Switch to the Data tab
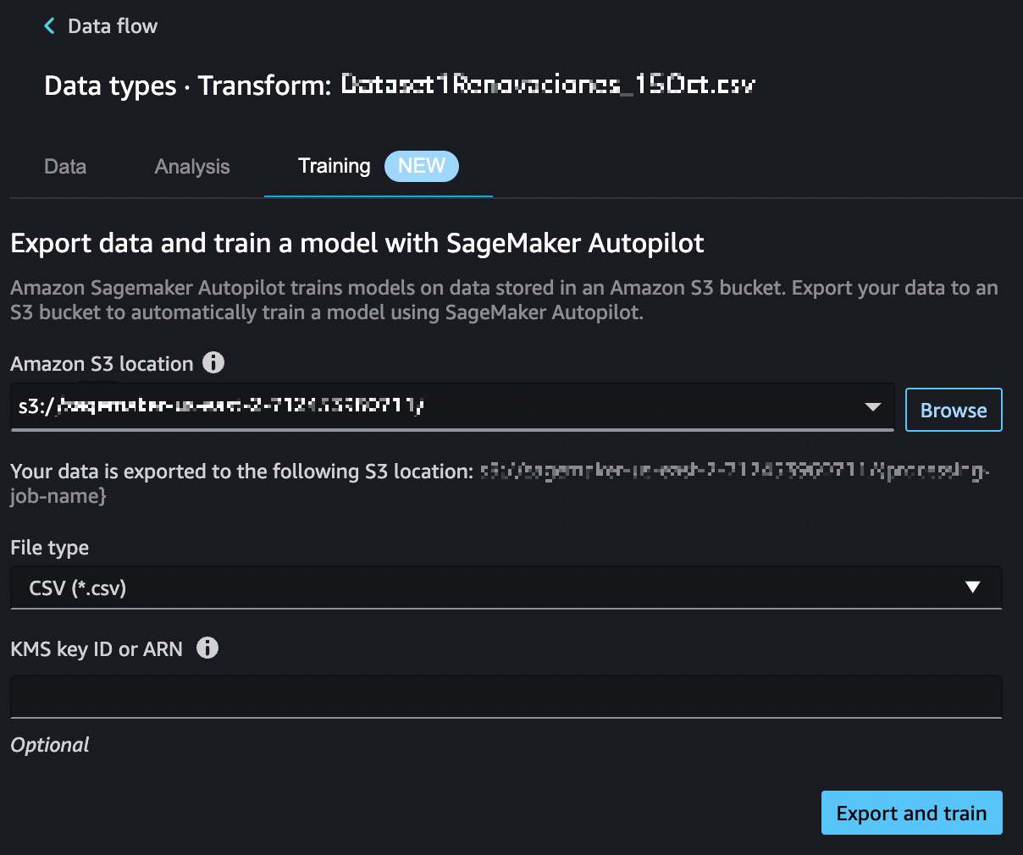 pyautogui.click(x=65, y=167)
